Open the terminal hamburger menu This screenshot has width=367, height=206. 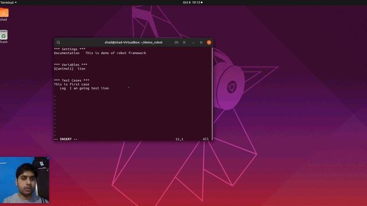click(x=184, y=42)
